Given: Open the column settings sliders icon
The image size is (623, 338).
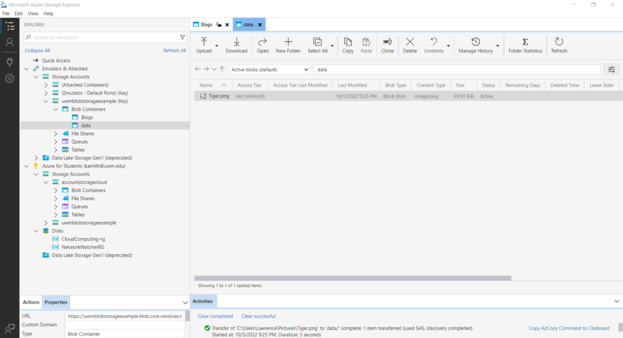Looking at the screenshot, I should click(x=611, y=69).
